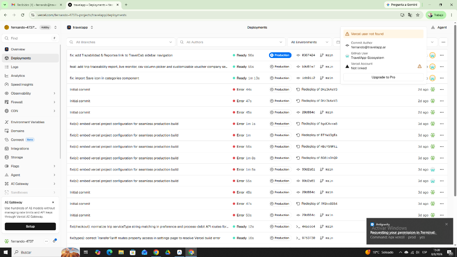This screenshot has width=457, height=257.
Task: Open Microsoft Edge from taskbar
Action: [109, 253]
